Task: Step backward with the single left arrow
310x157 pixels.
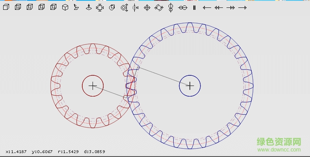Action: (x=207, y=7)
